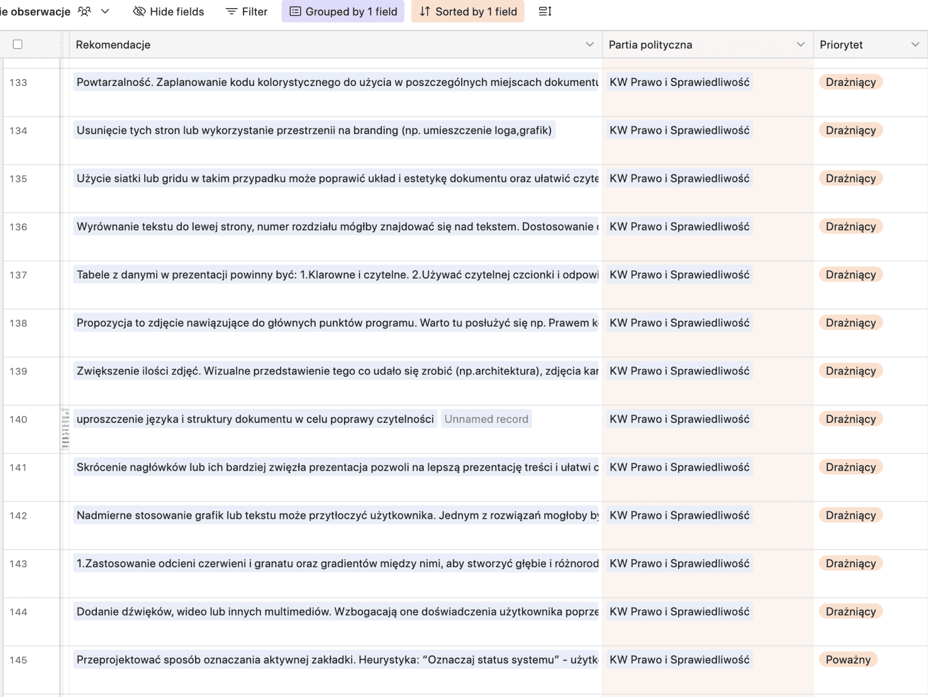Click the 'Tabele z danymi w prezentacji' cell
The height and width of the screenshot is (697, 928).
click(x=336, y=275)
